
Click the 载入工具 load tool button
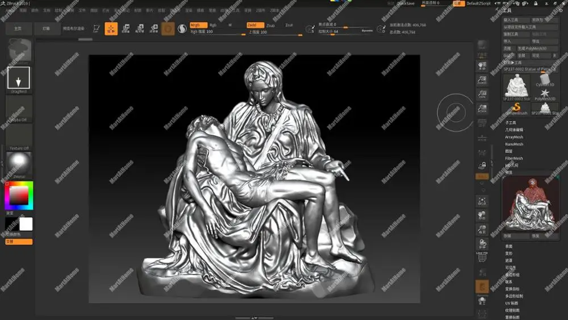[516, 20]
